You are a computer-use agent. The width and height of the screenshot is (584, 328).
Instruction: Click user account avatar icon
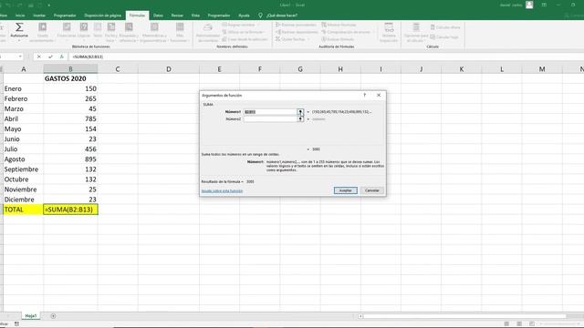(x=529, y=5)
